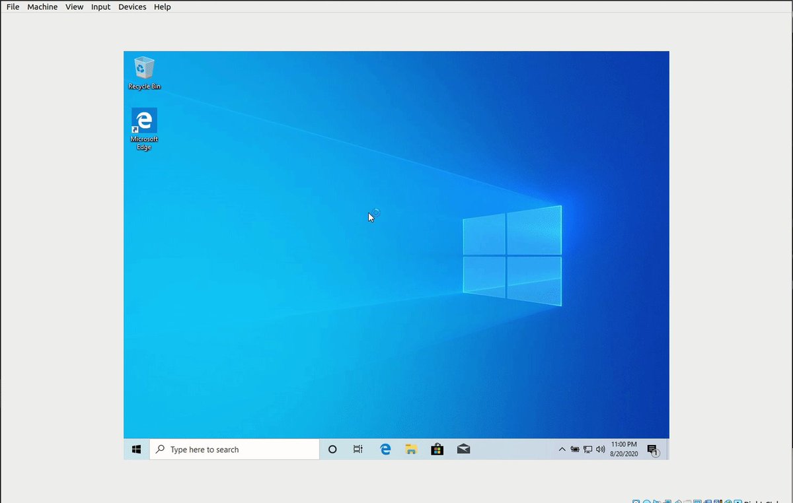The height and width of the screenshot is (503, 793).
Task: Click the battery power tray icon
Action: (575, 450)
